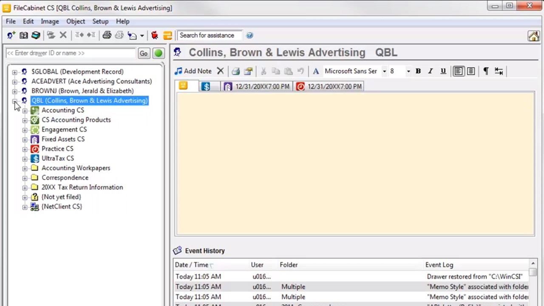Click the drawer ID or name field

71,53
